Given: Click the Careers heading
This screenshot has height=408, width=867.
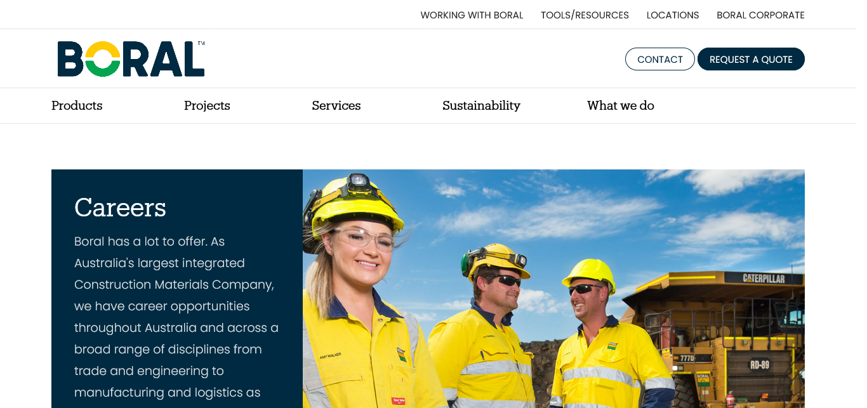Looking at the screenshot, I should (x=120, y=207).
